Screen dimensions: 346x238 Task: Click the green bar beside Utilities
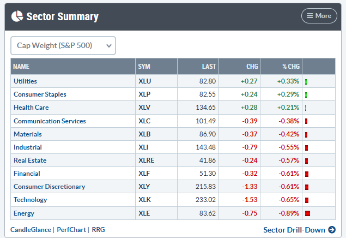coord(306,82)
